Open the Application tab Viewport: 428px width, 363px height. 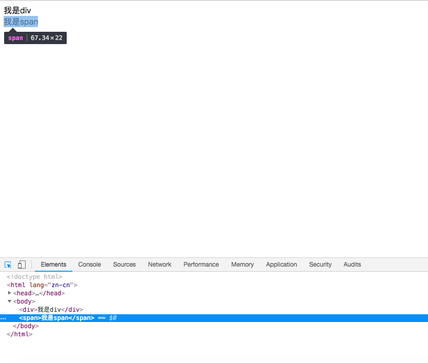[x=281, y=265]
